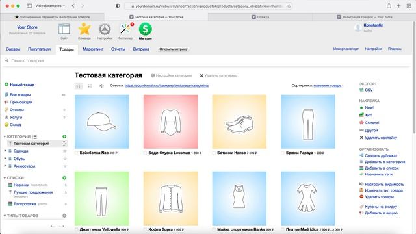Screen dimensions: 416x234
Task: Open Импорт/экспорт link
Action: (346, 49)
